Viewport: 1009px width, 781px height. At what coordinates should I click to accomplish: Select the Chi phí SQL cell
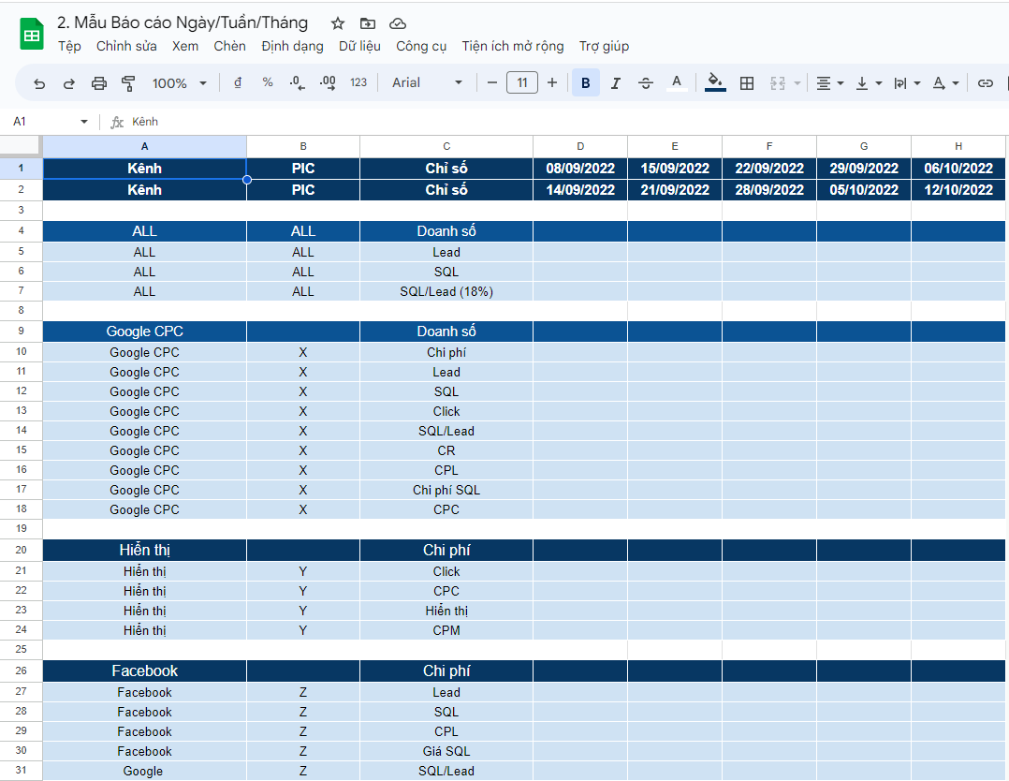(446, 490)
